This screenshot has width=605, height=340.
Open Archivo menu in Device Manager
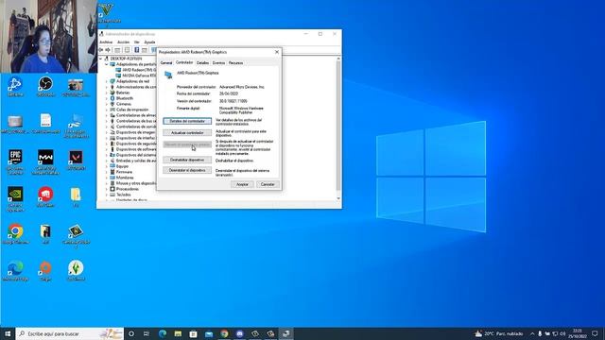[x=106, y=42]
